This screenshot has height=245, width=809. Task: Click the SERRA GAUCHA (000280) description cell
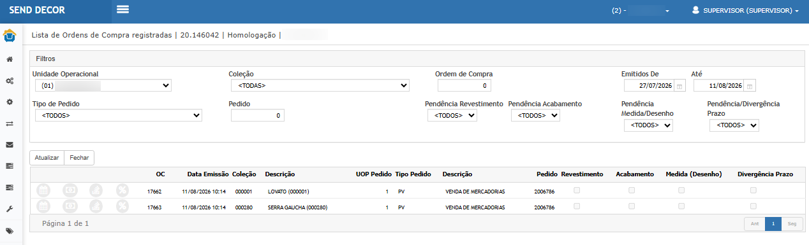point(298,207)
